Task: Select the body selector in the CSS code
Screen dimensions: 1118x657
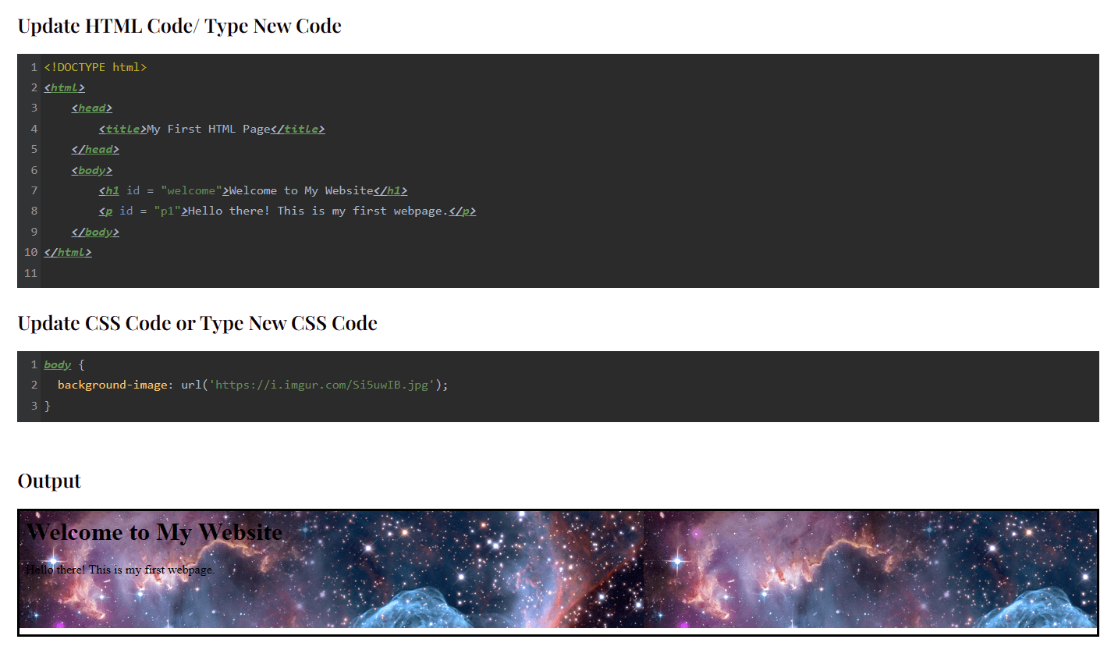Action: pos(57,364)
